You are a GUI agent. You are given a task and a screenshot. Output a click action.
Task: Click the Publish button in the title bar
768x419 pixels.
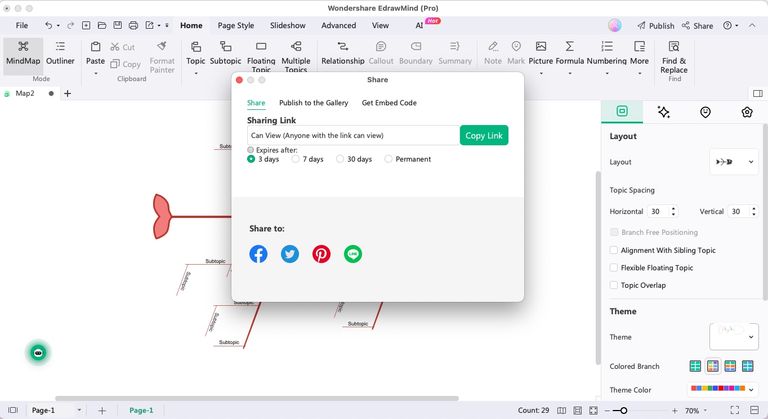655,25
